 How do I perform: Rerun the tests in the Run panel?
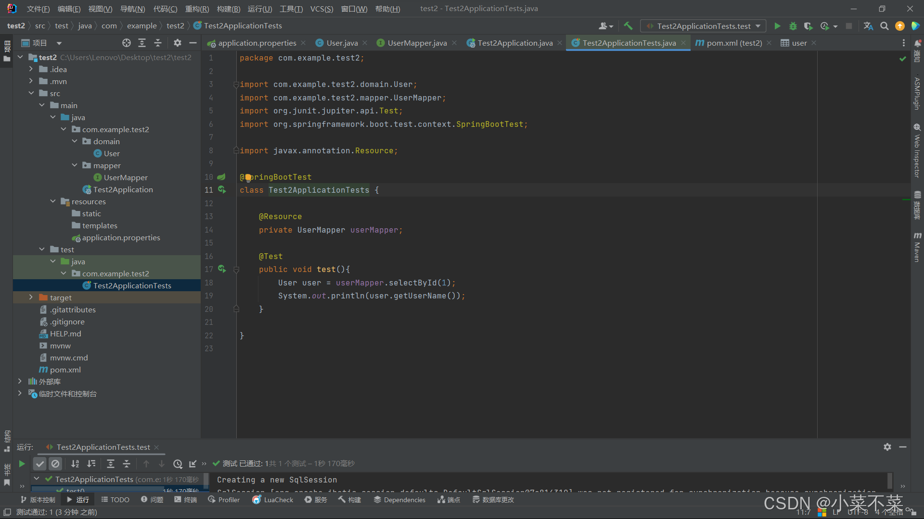click(22, 464)
